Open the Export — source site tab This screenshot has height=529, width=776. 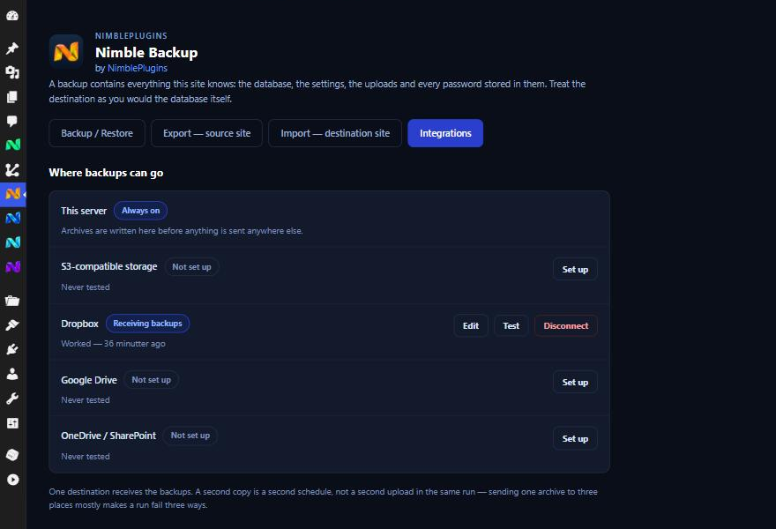pyautogui.click(x=207, y=133)
